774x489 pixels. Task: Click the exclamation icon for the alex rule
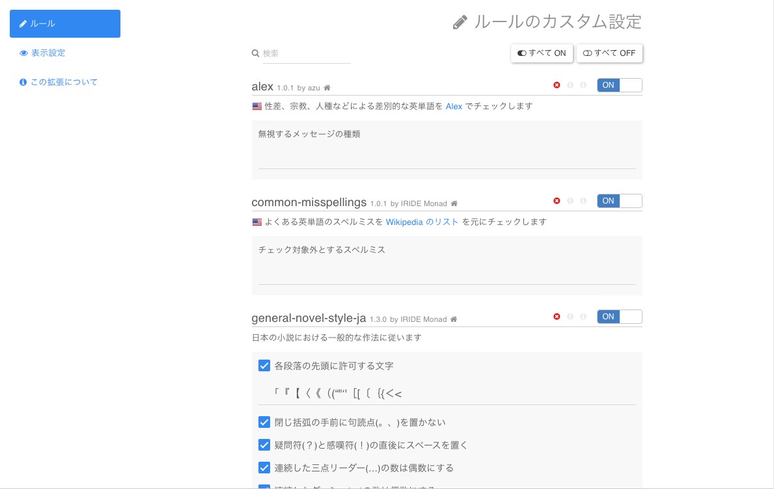click(570, 85)
